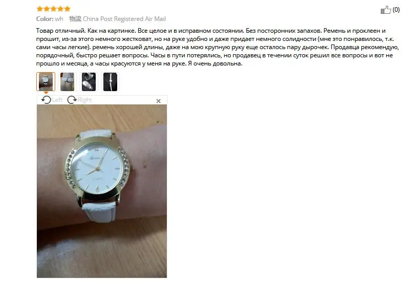
Task: Click the Russian review text paragraph
Action: pos(218,47)
